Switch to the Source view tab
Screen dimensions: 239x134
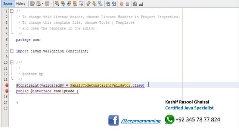(x=7, y=3)
